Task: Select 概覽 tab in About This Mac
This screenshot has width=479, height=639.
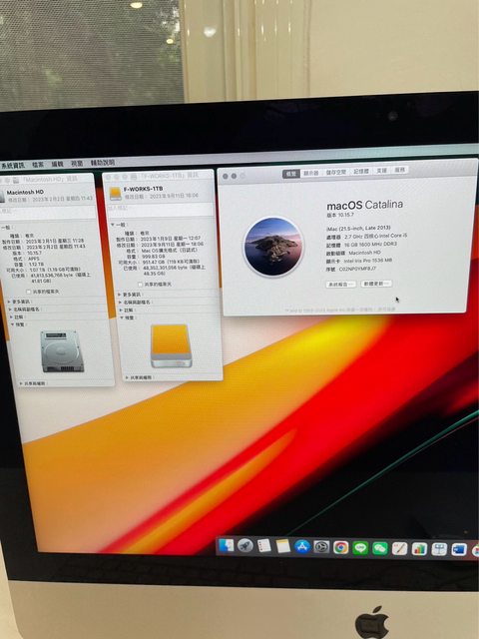Action: point(291,174)
